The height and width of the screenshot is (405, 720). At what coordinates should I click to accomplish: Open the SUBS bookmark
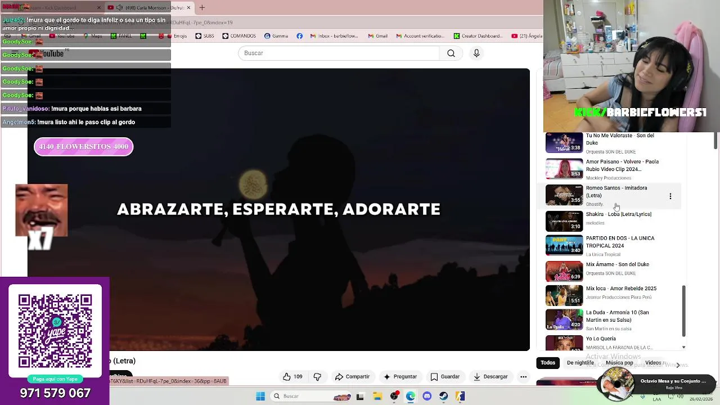[x=205, y=36]
